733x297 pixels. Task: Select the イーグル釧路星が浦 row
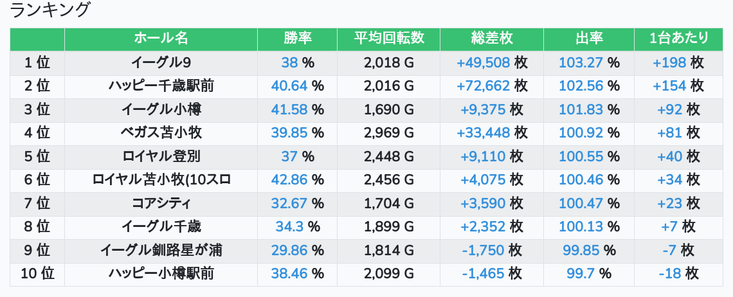point(161,250)
